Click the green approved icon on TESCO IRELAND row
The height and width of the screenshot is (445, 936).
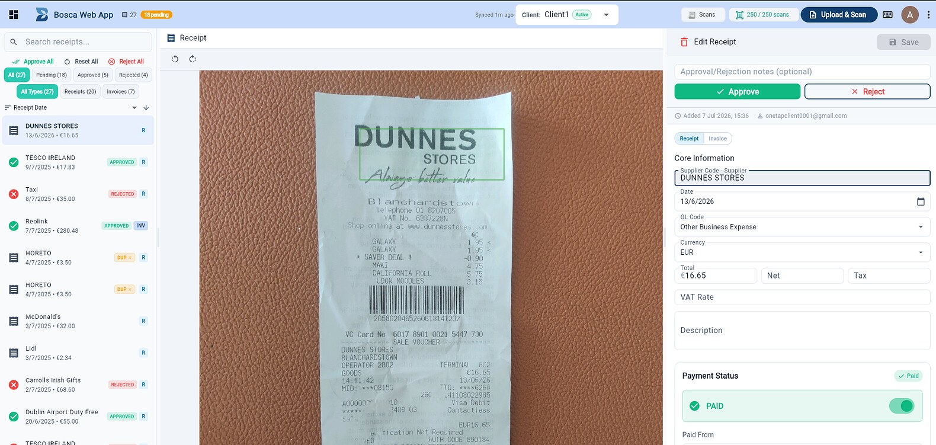pyautogui.click(x=14, y=162)
